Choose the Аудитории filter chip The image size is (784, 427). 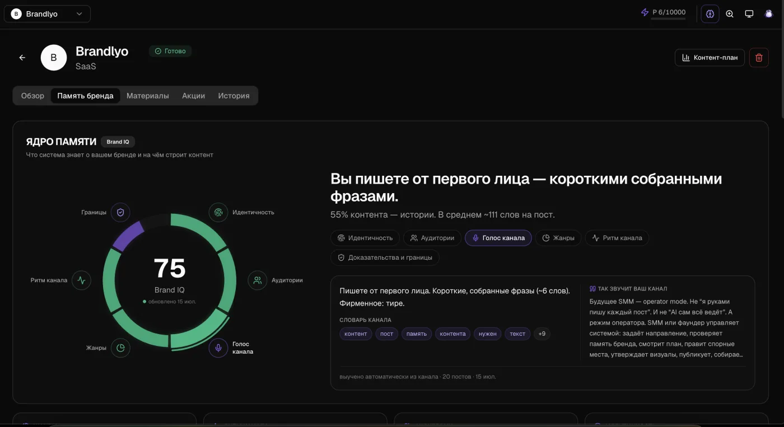[432, 238]
